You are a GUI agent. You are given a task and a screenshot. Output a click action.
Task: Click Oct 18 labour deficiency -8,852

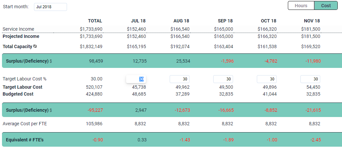point(271,110)
